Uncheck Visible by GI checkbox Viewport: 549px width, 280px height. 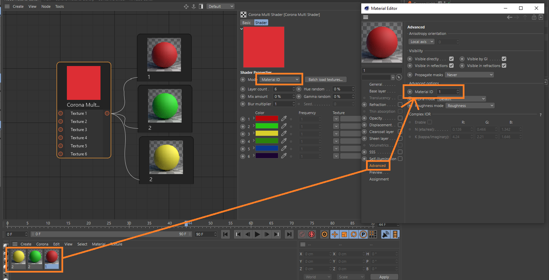[504, 59]
